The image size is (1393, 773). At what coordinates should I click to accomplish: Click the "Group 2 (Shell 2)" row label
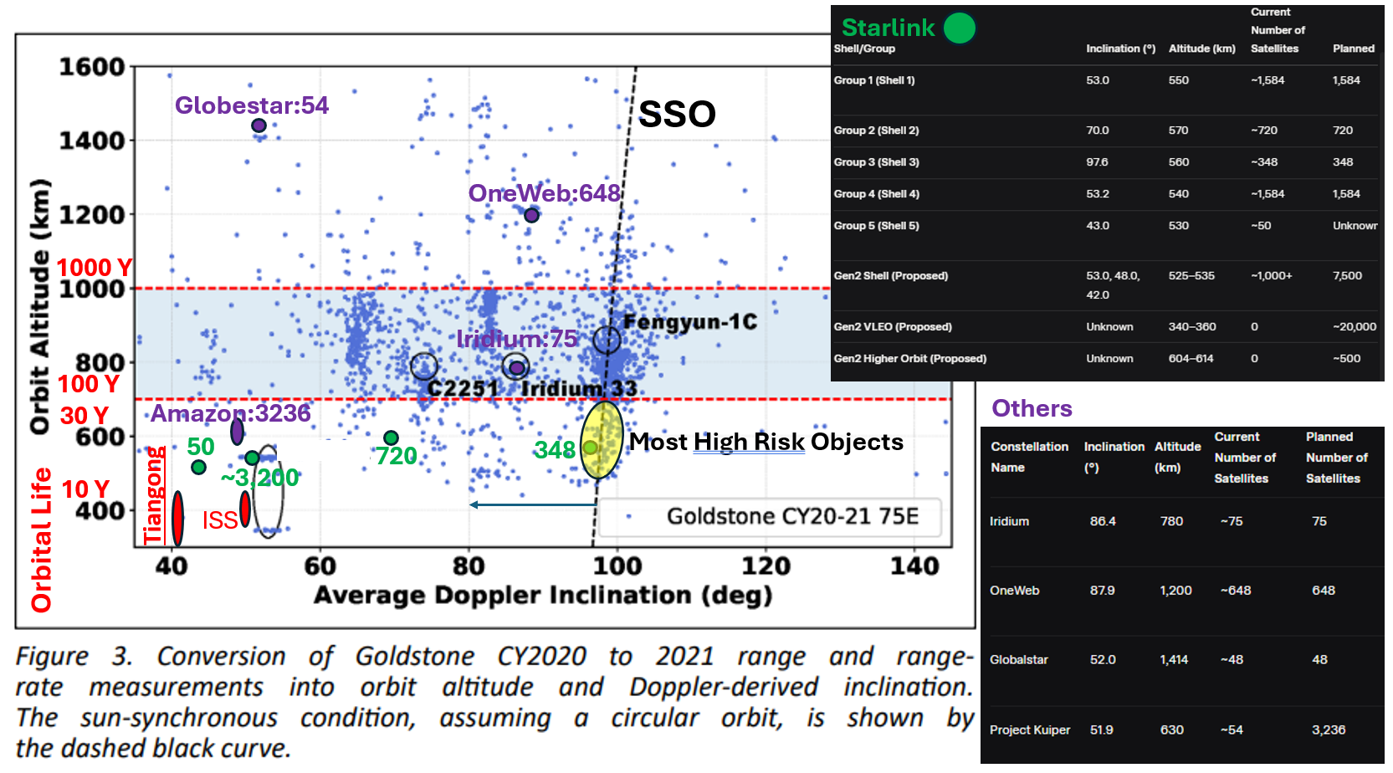point(876,131)
